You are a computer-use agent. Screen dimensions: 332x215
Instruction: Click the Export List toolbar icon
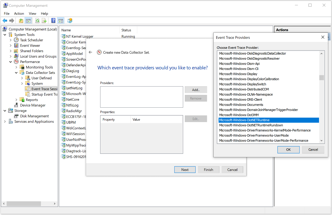coord(44,21)
